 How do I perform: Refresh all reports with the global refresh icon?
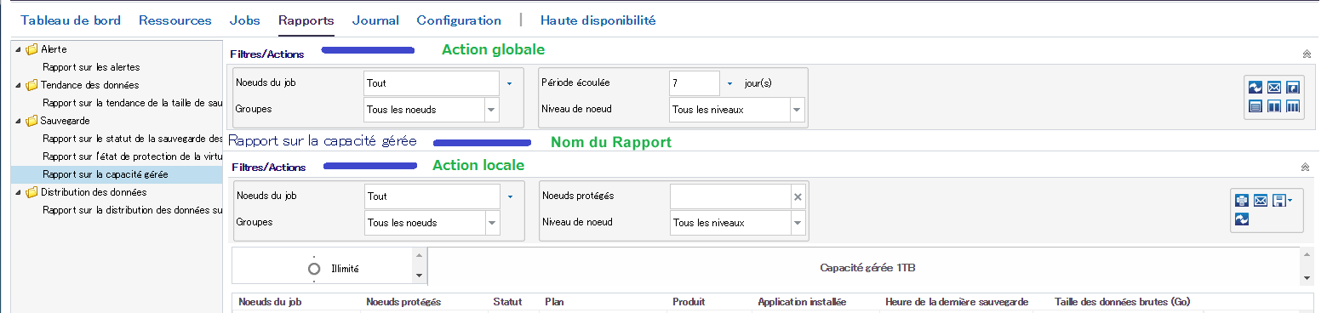click(1255, 88)
